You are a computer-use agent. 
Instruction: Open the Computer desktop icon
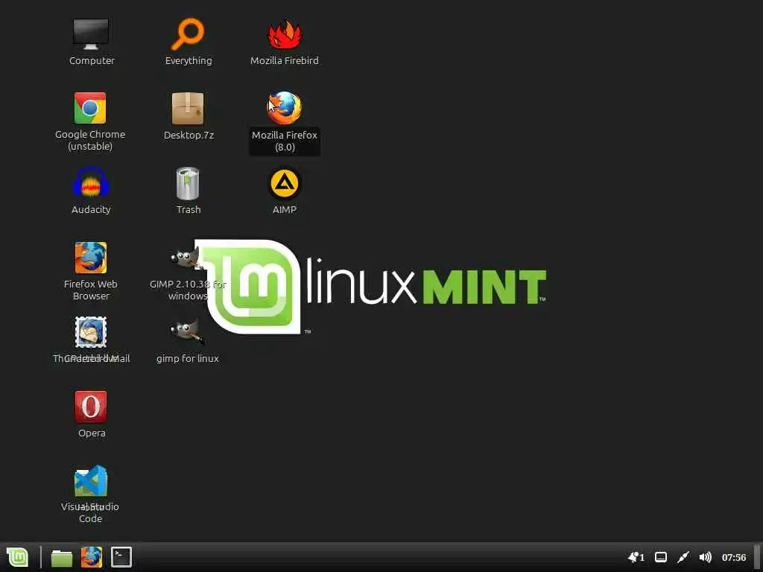tap(91, 34)
